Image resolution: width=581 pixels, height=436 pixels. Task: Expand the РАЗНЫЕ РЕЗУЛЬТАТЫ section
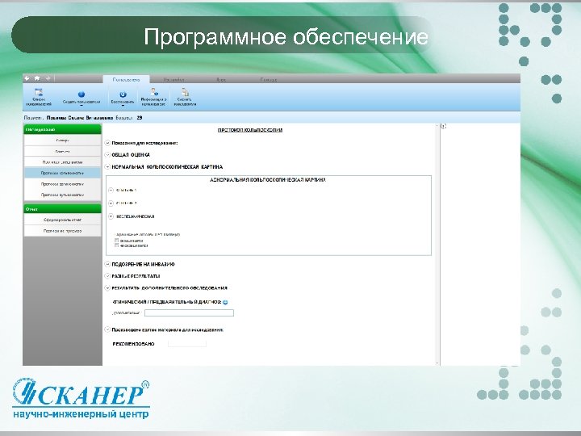(107, 276)
